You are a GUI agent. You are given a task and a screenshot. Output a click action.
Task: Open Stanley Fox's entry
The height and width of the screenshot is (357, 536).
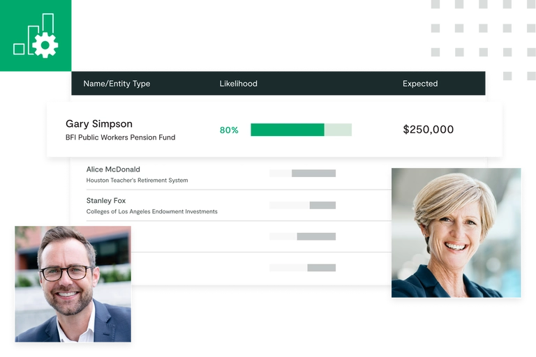click(x=106, y=201)
